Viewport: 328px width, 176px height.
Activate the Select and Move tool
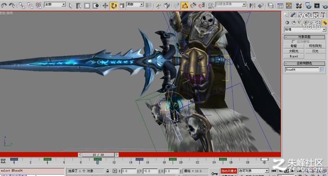coord(105,6)
